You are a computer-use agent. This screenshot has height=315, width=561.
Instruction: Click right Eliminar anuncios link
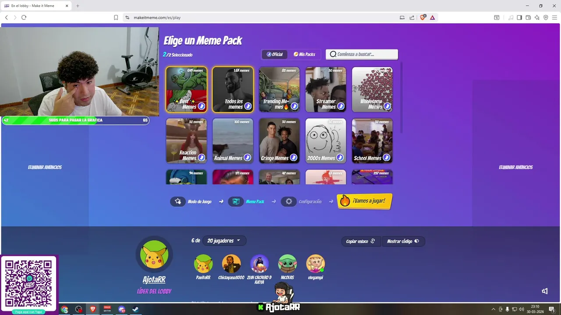[516, 167]
